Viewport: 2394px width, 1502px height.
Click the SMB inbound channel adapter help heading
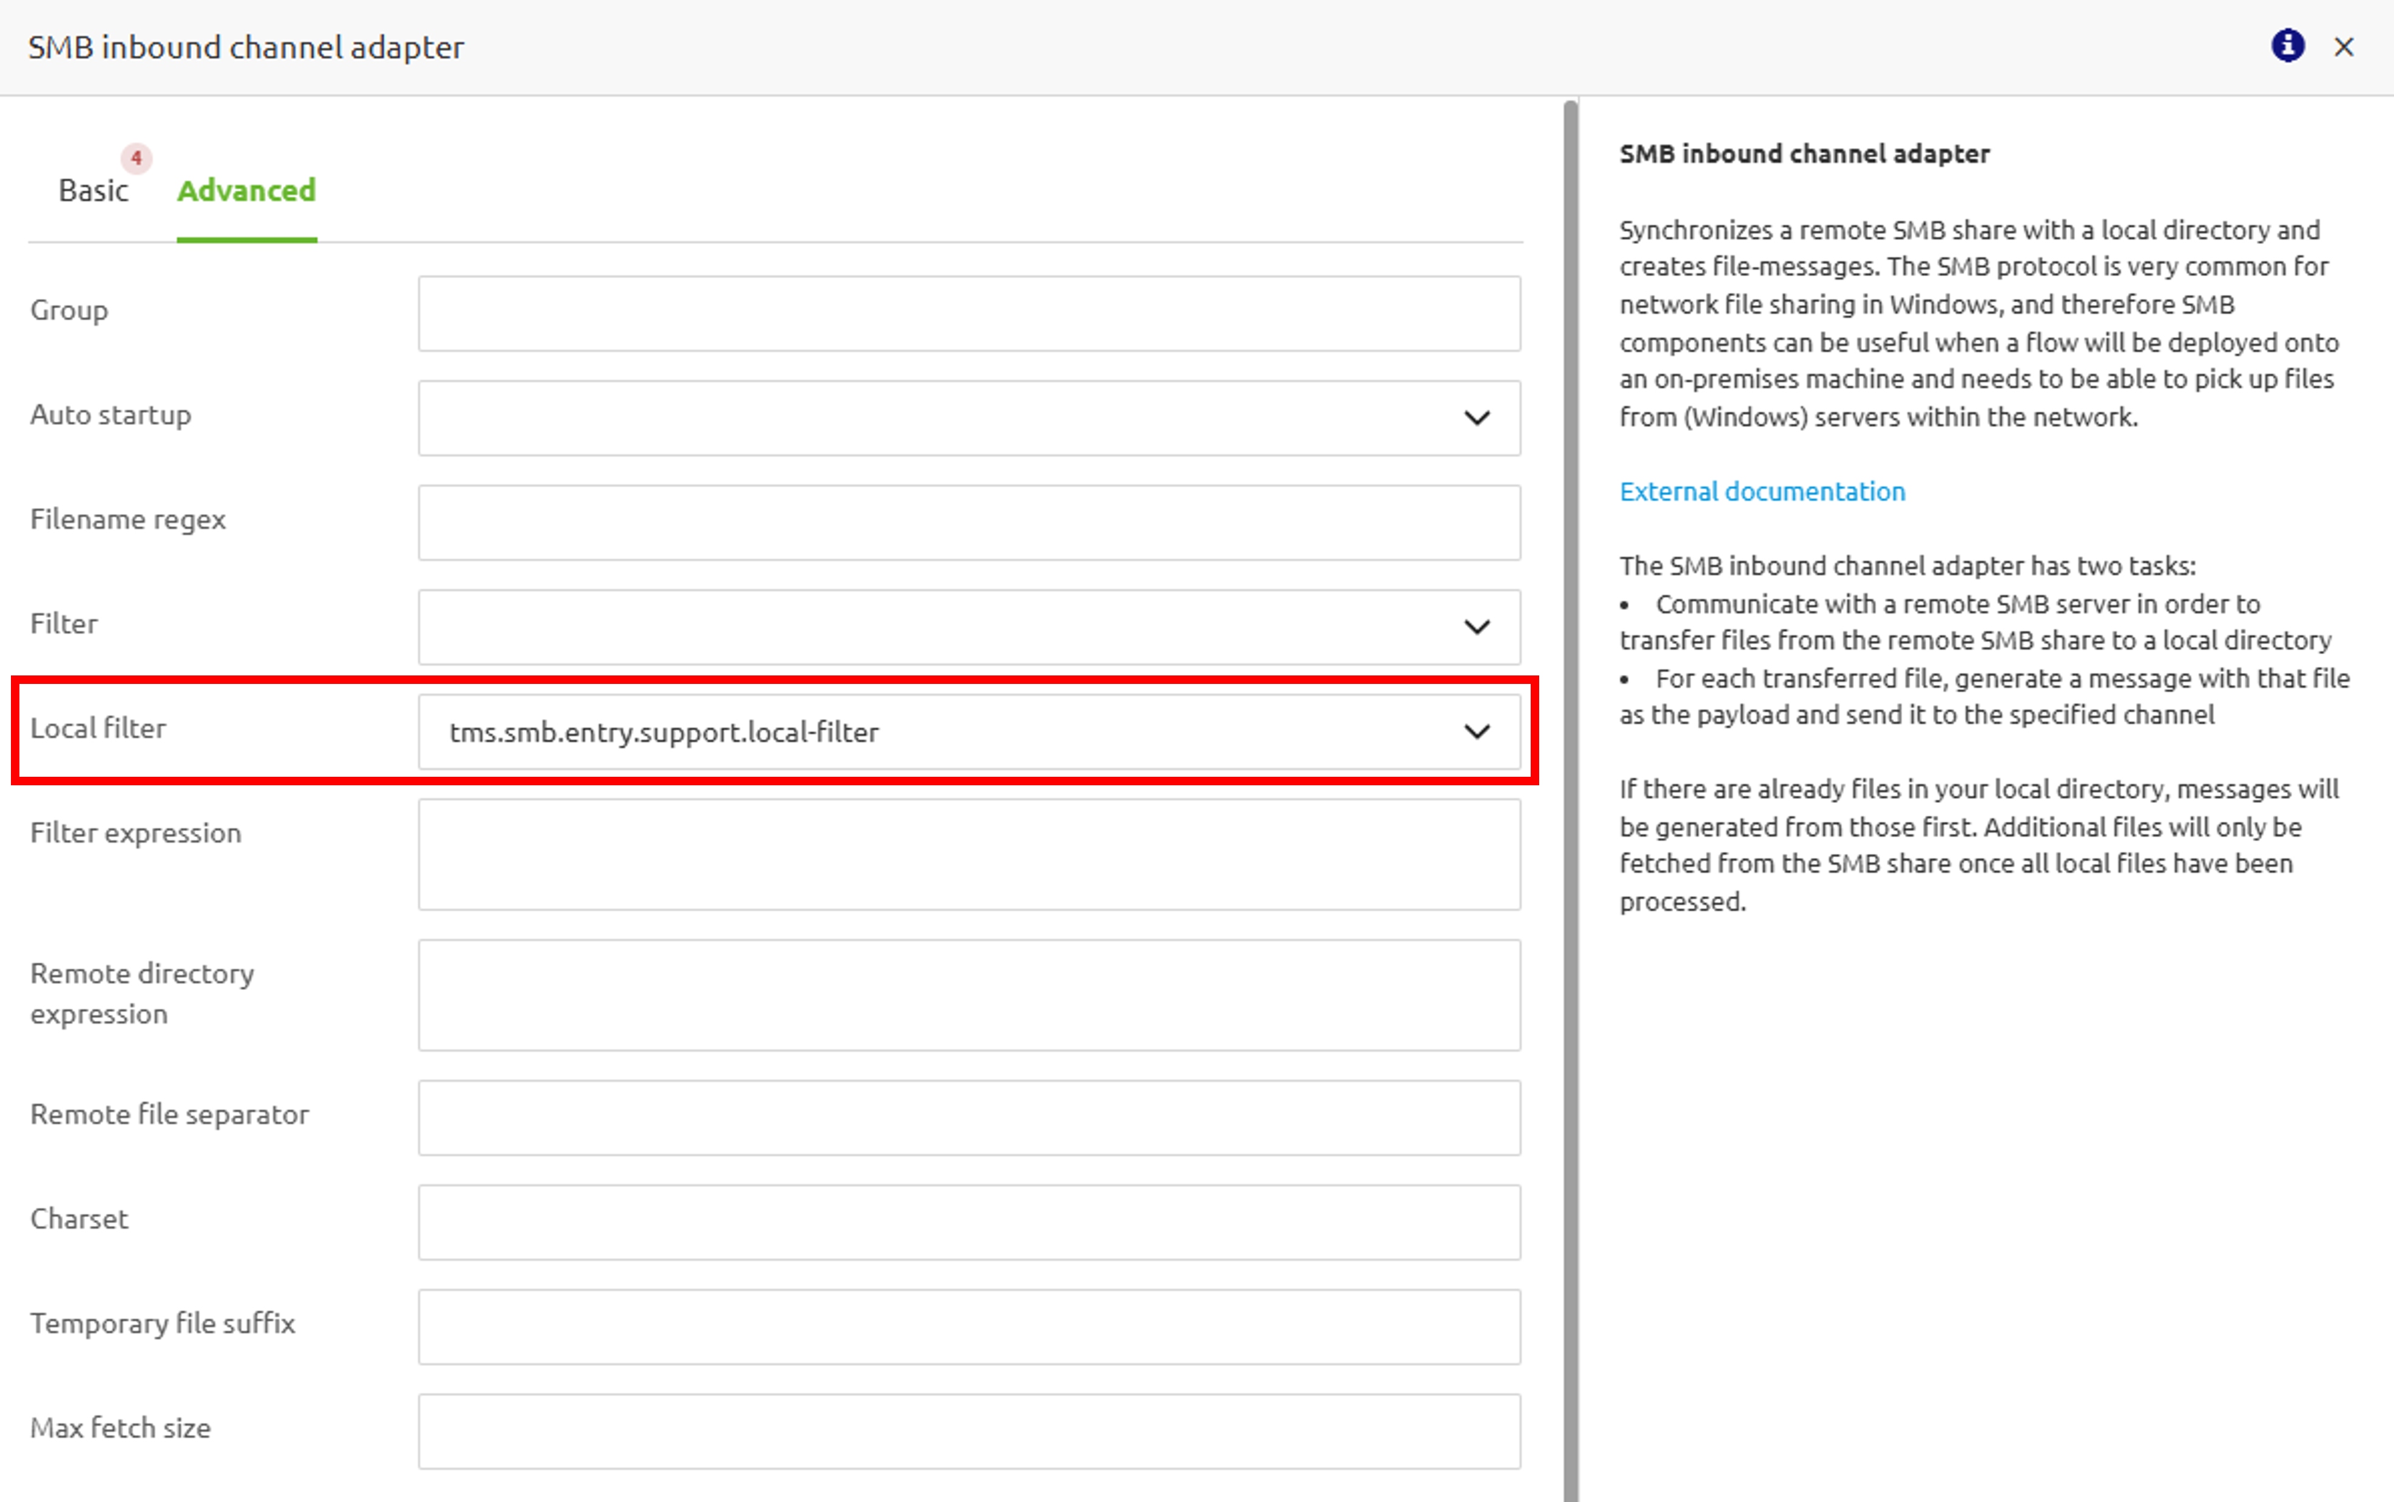[x=1803, y=154]
